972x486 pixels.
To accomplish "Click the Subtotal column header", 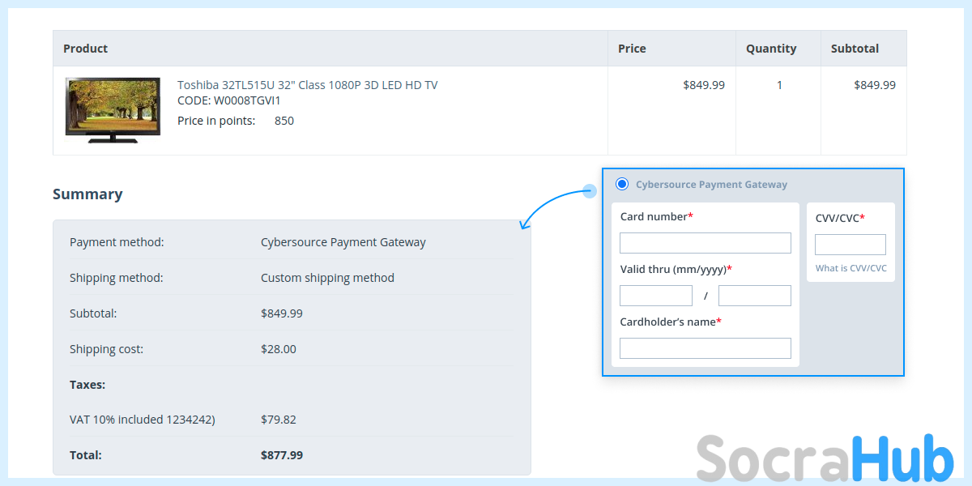I will 855,49.
